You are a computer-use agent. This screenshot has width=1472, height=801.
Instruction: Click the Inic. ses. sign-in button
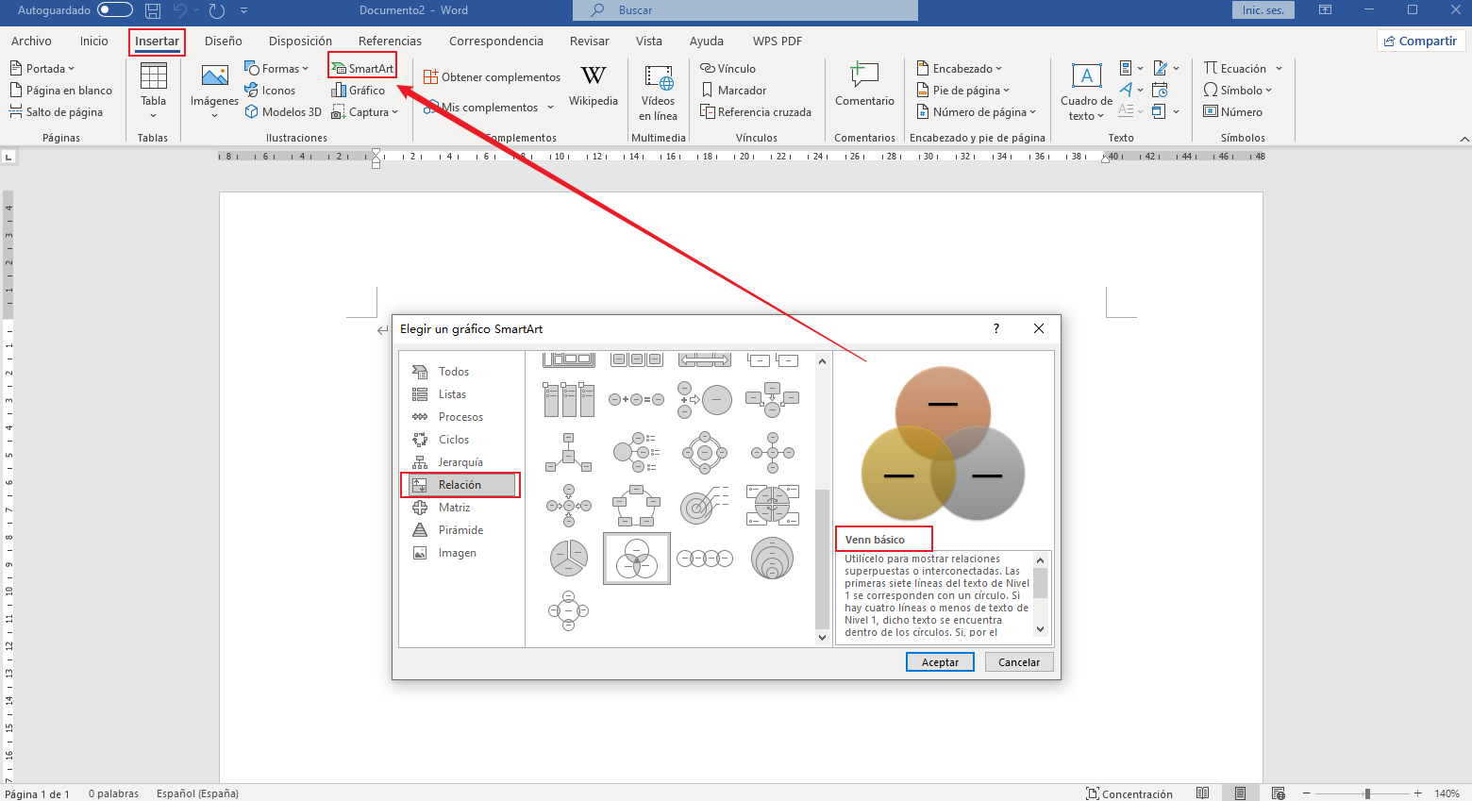(x=1263, y=10)
